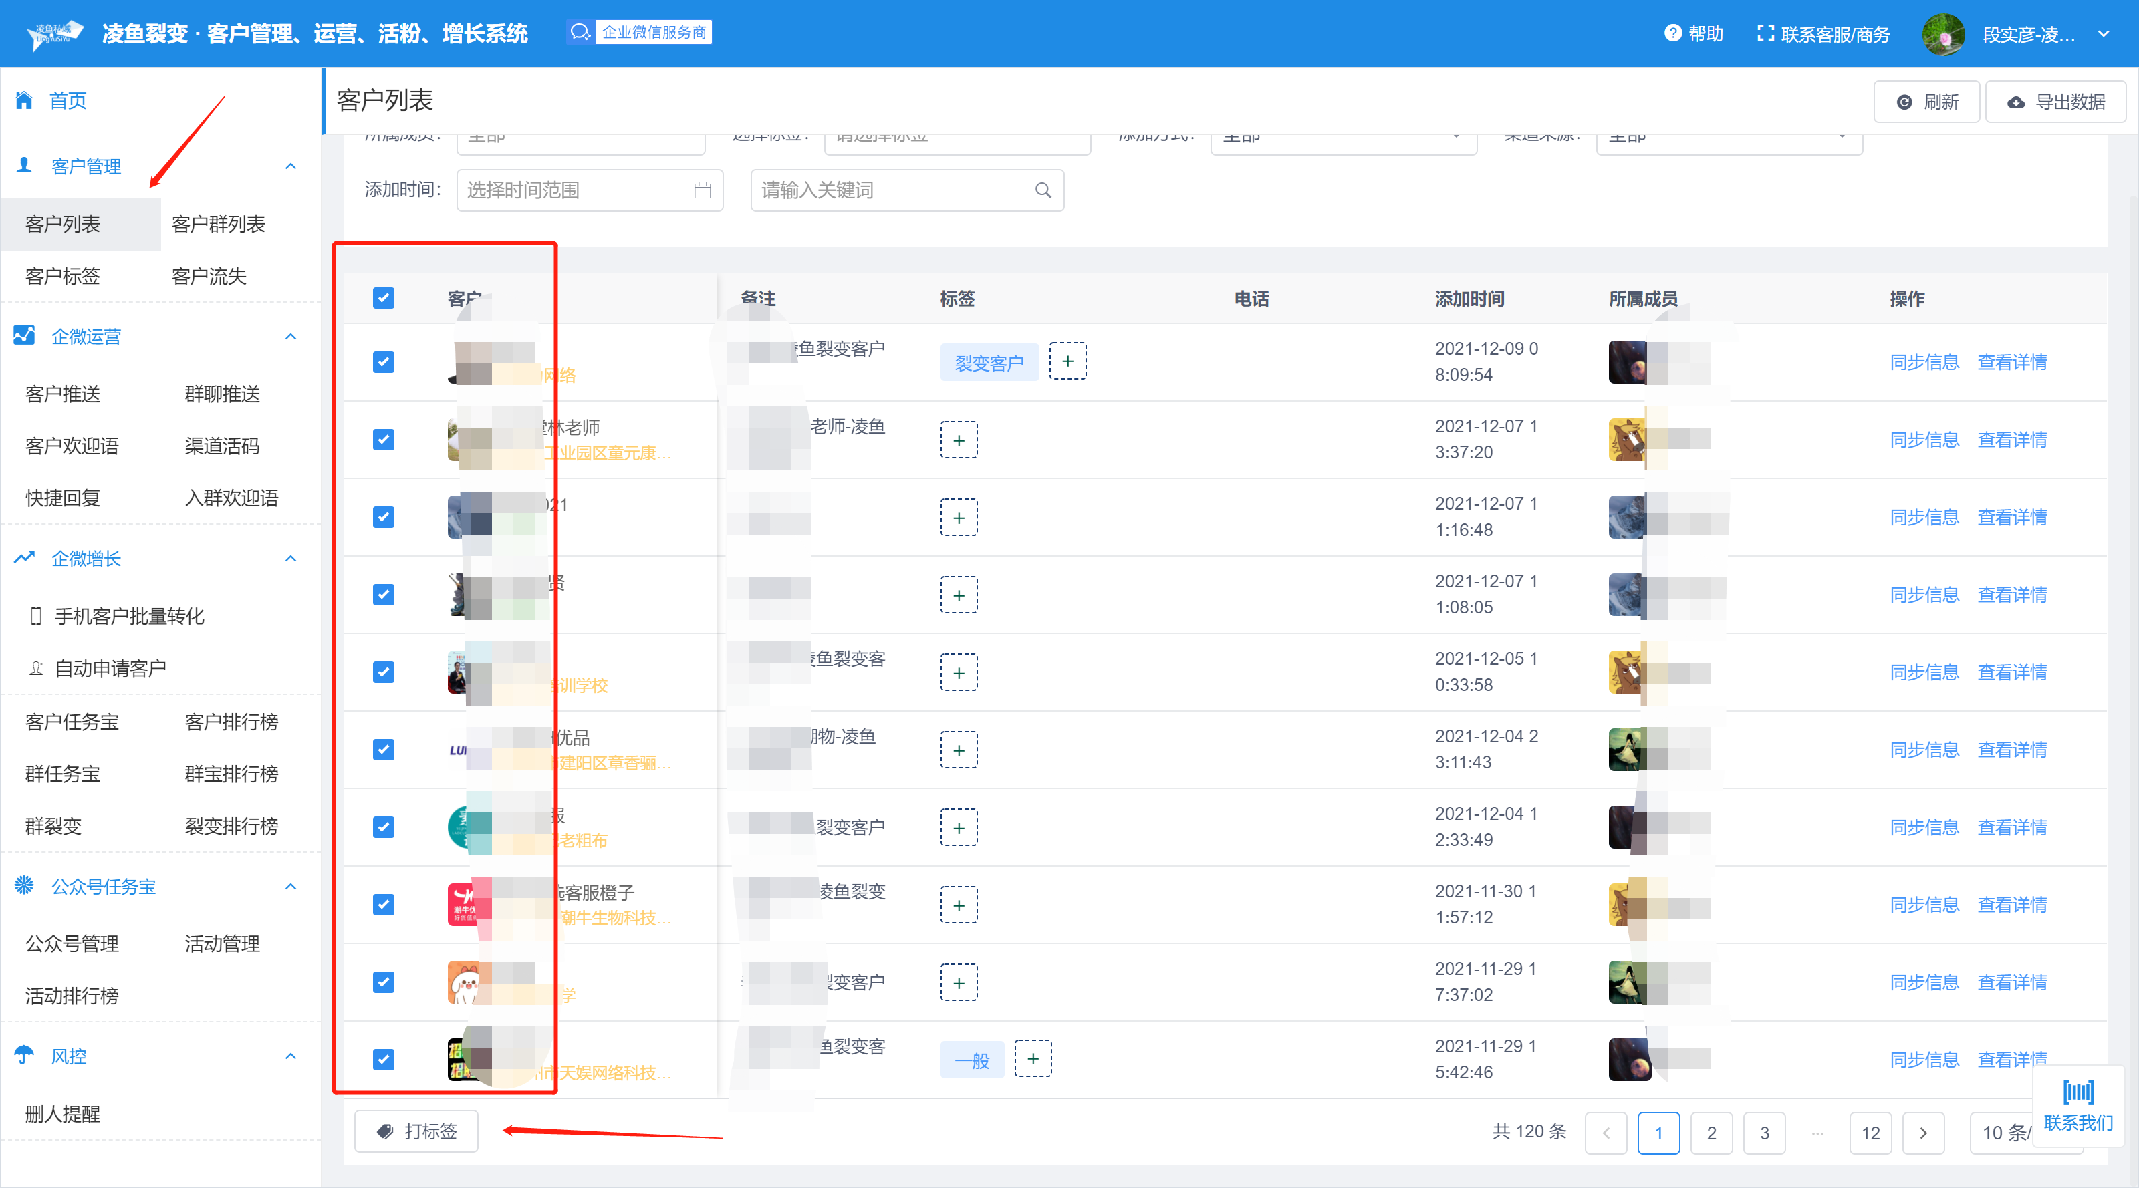The width and height of the screenshot is (2139, 1188).
Task: Click the plus tag icon next to 一般 tag
Action: click(1032, 1058)
